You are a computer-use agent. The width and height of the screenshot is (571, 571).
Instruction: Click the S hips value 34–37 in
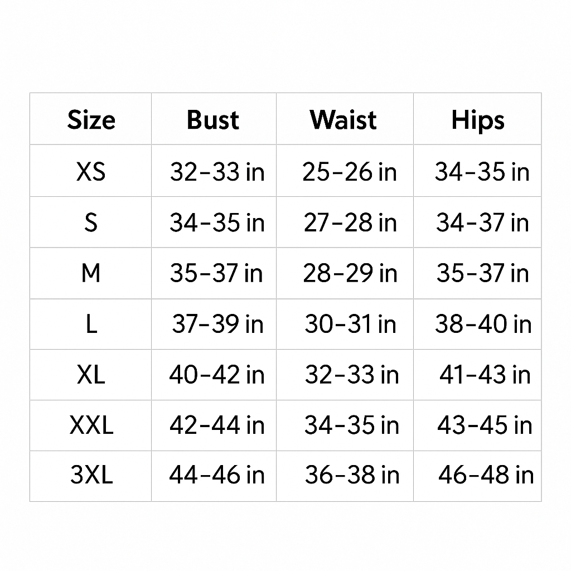482,222
